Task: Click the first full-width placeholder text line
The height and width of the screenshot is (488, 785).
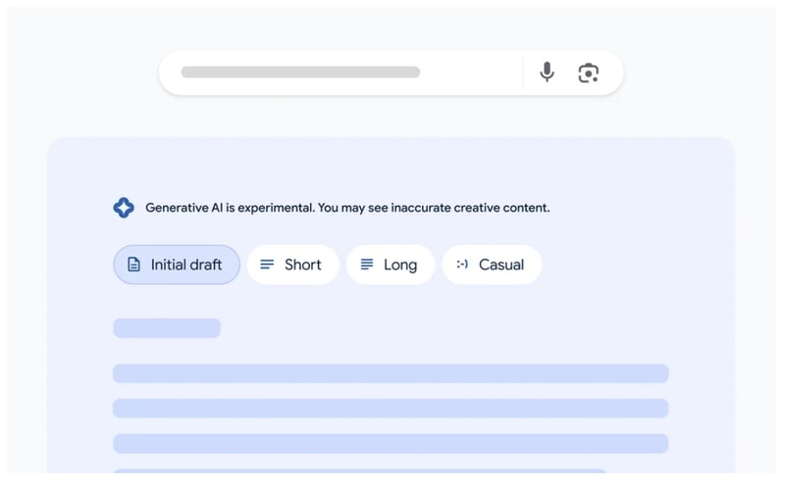Action: coord(391,373)
